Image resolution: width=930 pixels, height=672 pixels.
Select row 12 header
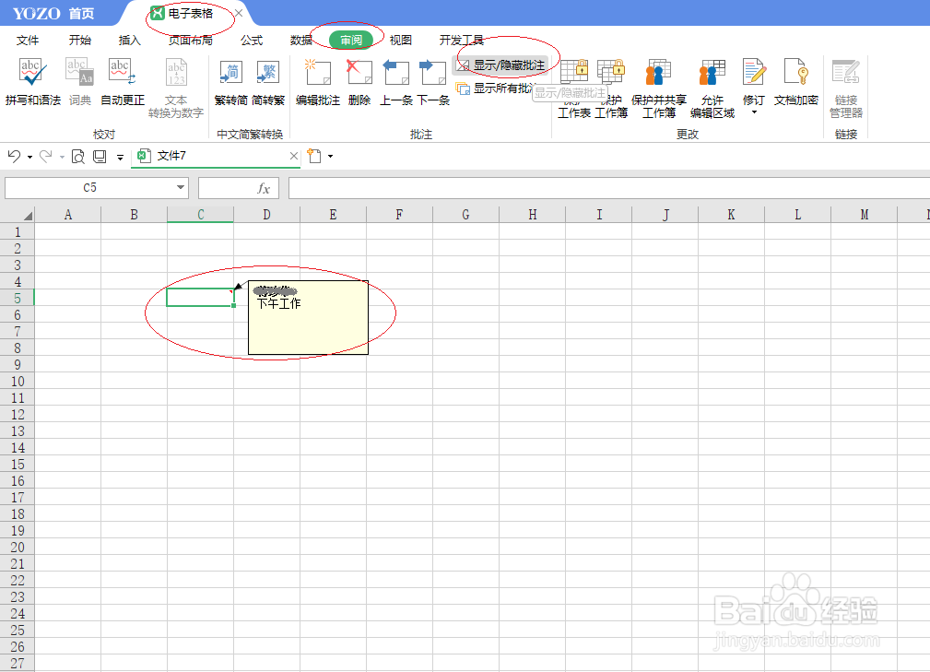coord(18,414)
